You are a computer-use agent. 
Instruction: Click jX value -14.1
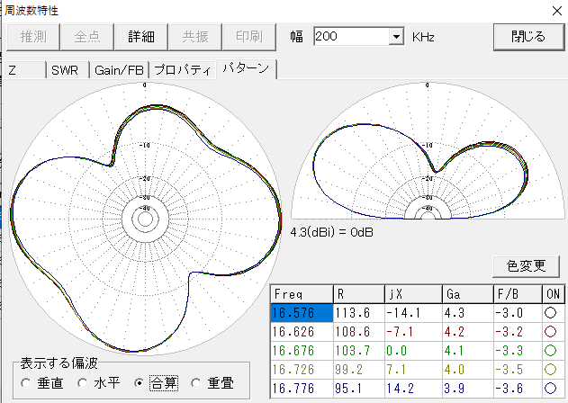coord(413,313)
